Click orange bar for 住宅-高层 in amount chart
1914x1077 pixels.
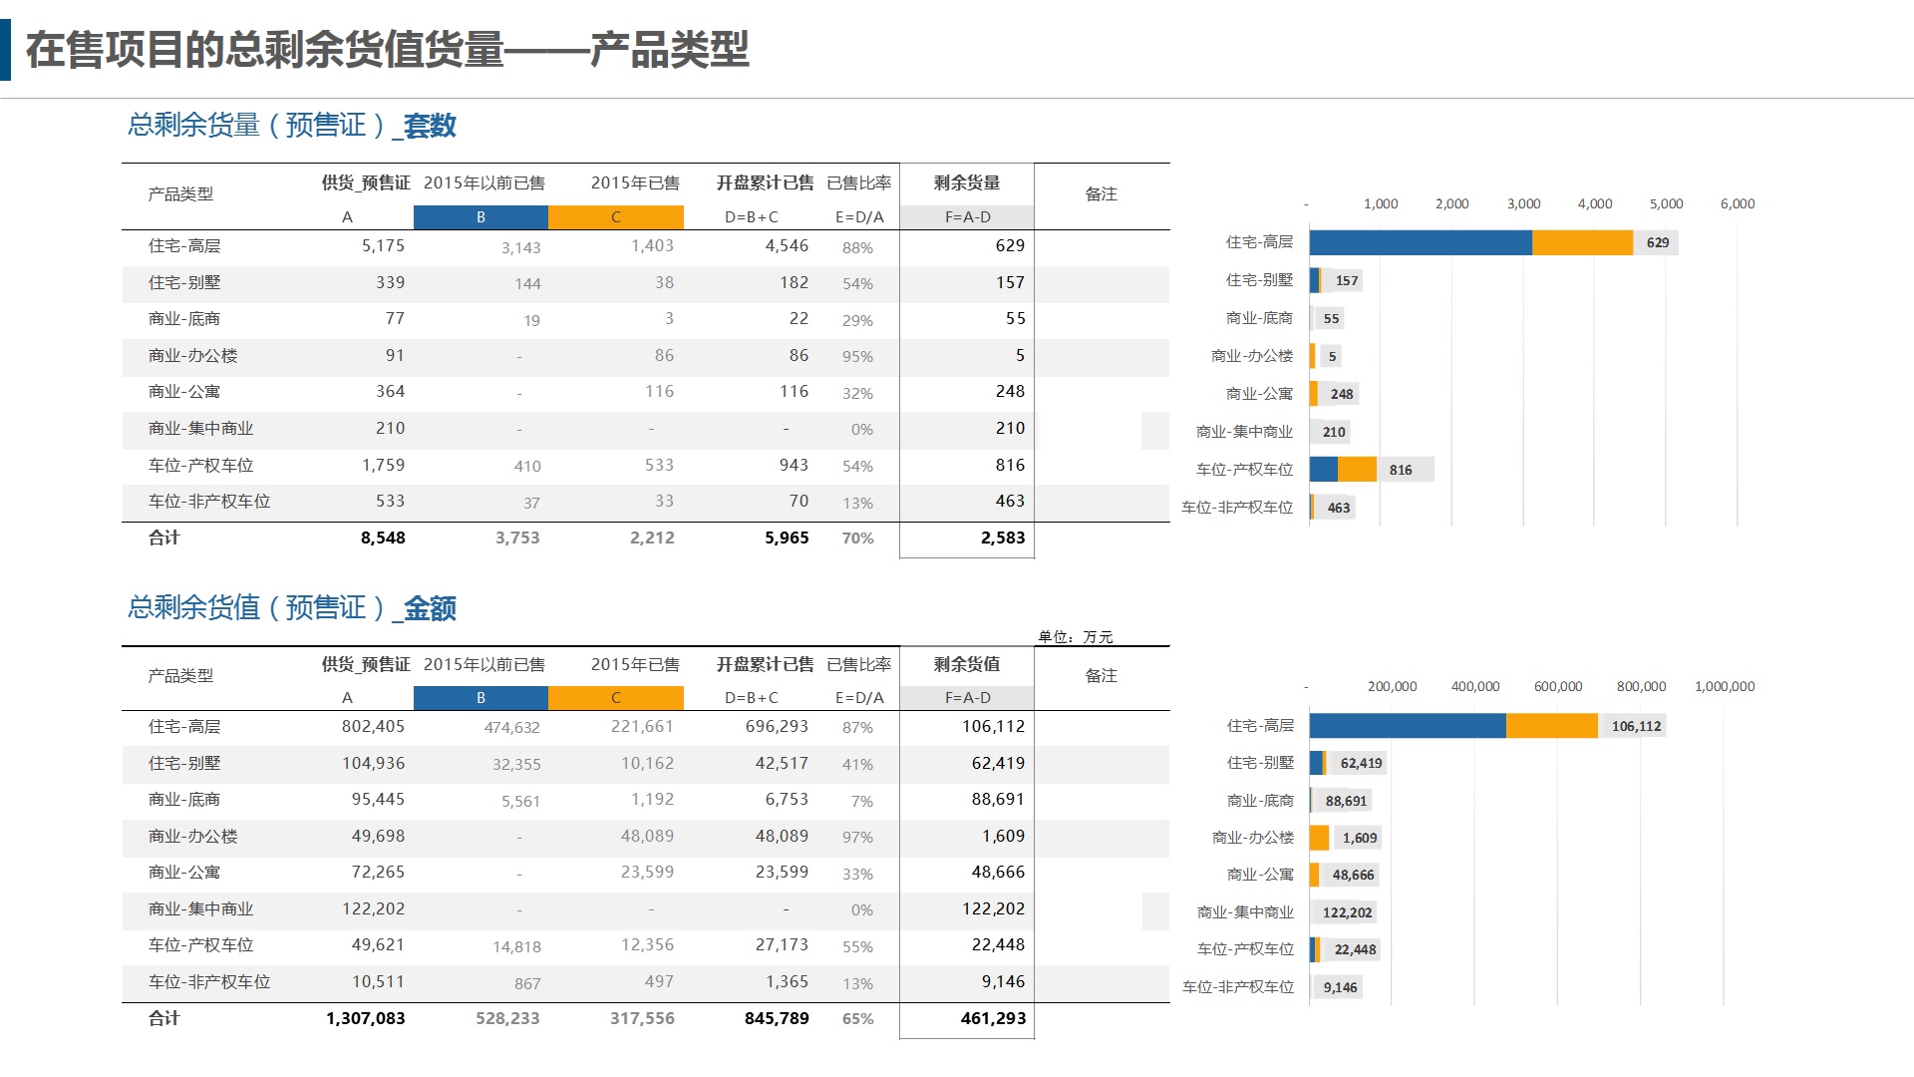[1552, 726]
